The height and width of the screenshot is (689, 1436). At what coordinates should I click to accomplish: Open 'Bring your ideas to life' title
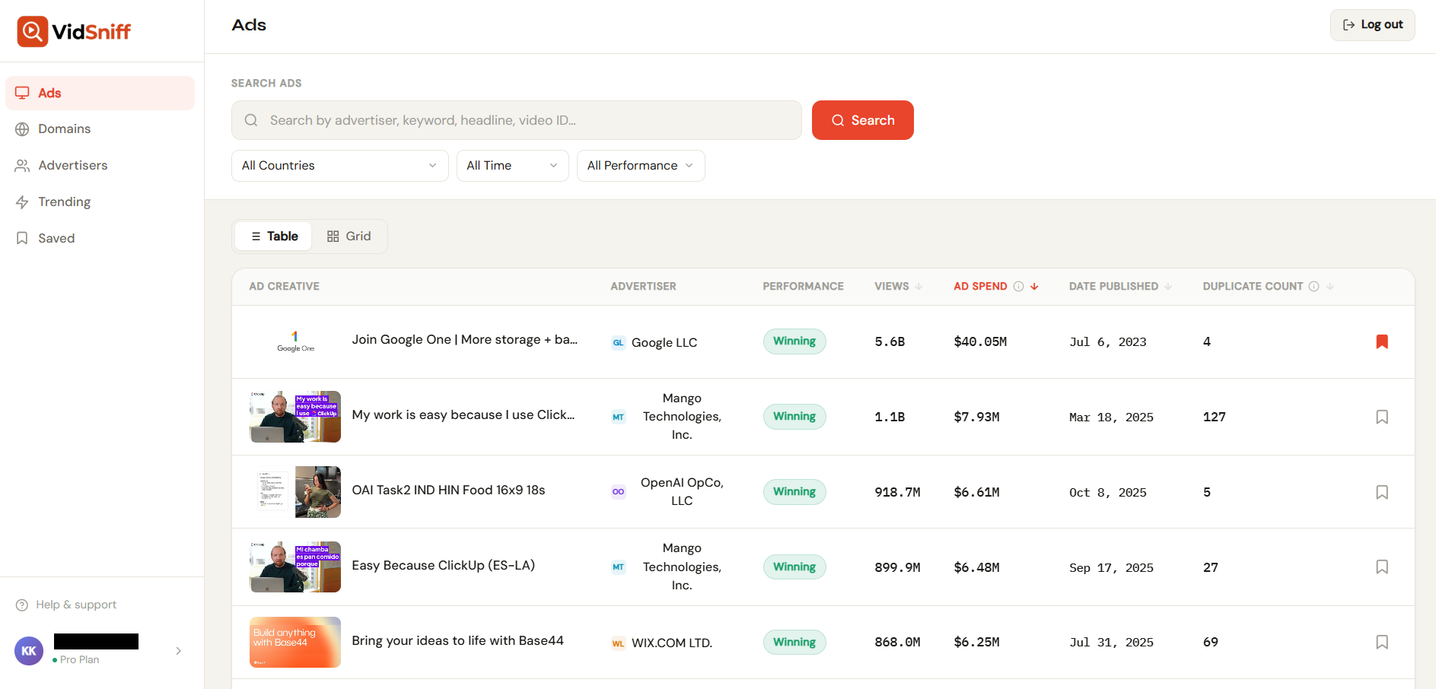click(x=457, y=641)
